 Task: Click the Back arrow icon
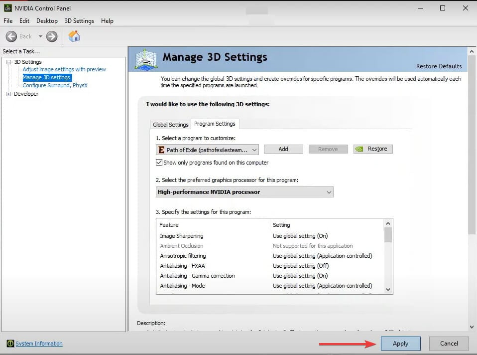(x=11, y=36)
